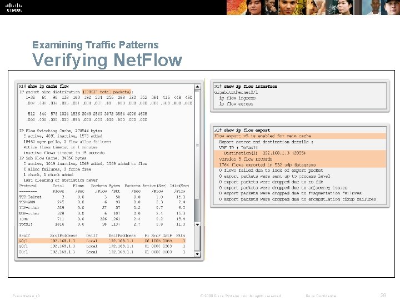The height and width of the screenshot is (300, 400).
Task: Select the highlighted Gi0/1 flow row
Action: 102,241
